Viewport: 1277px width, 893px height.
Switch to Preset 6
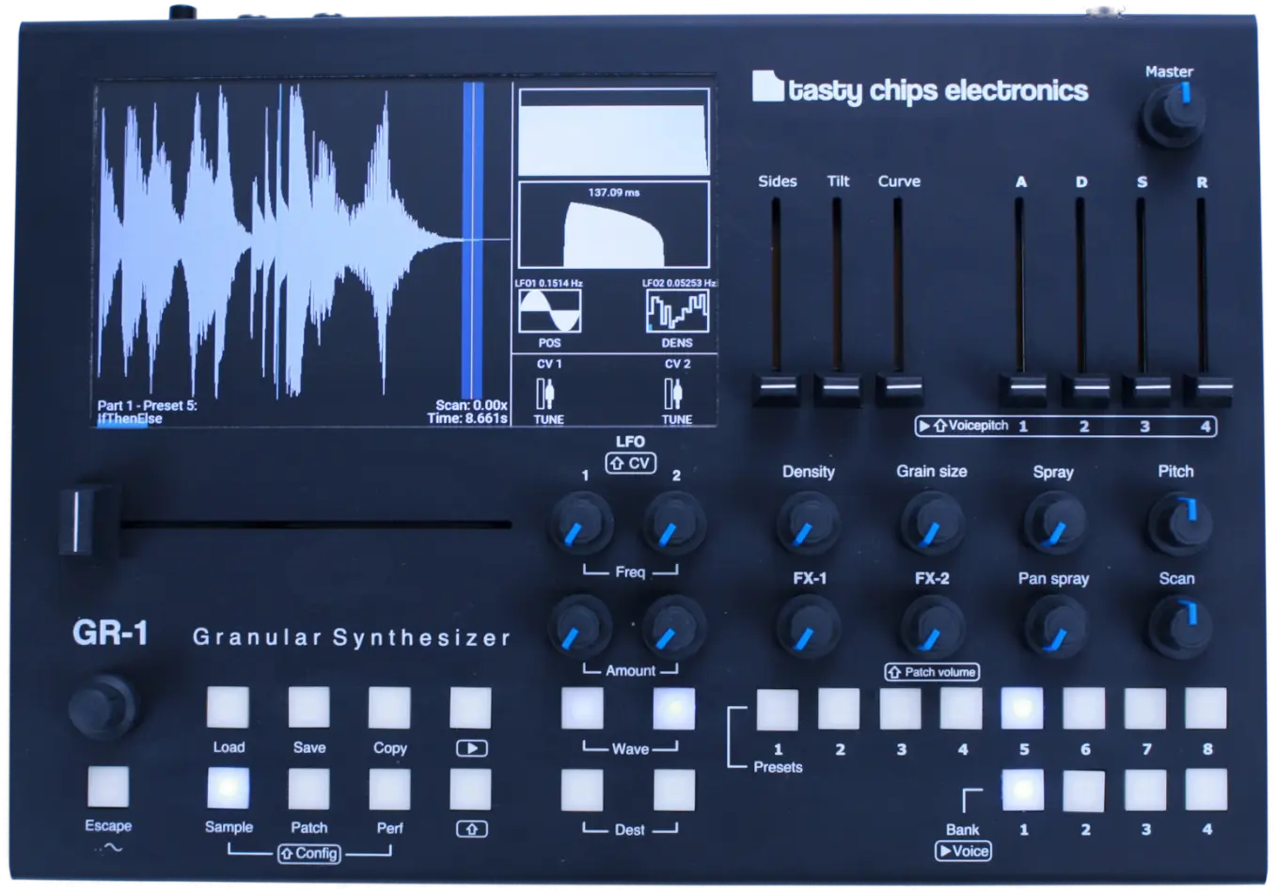[x=1083, y=709]
